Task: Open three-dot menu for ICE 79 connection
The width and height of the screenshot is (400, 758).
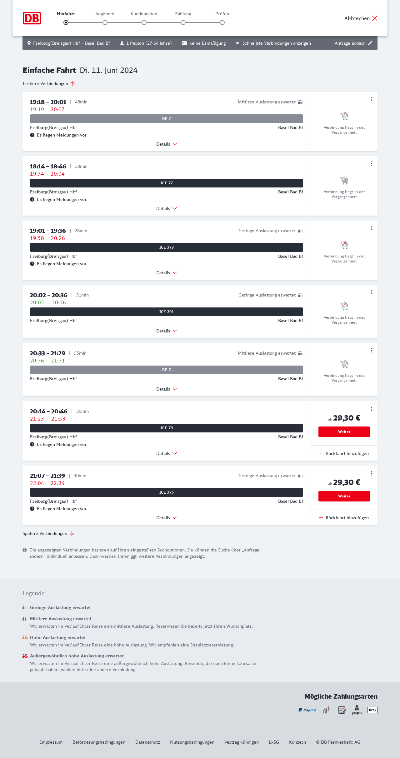Action: coord(372,409)
